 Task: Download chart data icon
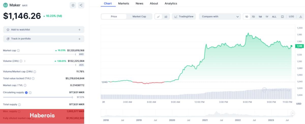(x=301, y=16)
